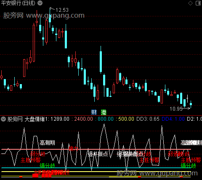Click the 10.95 low price label
This screenshot has height=180, width=202.
click(176, 109)
